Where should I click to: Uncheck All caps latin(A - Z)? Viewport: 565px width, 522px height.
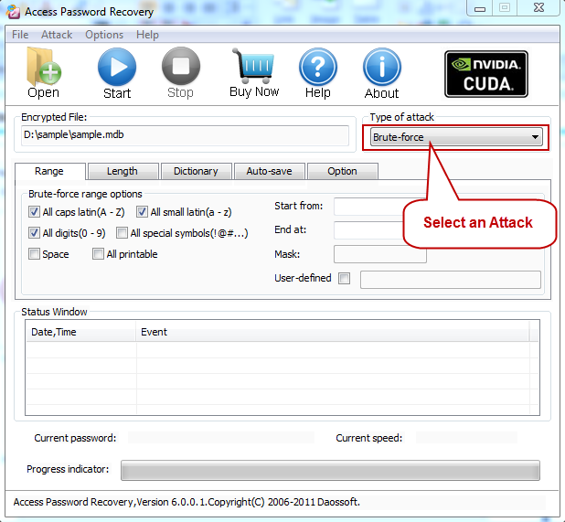(34, 212)
